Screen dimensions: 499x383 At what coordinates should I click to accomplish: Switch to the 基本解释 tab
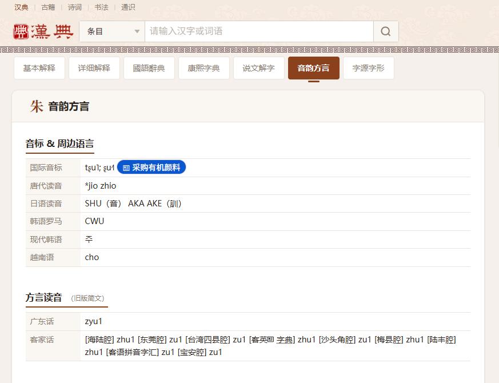(39, 68)
